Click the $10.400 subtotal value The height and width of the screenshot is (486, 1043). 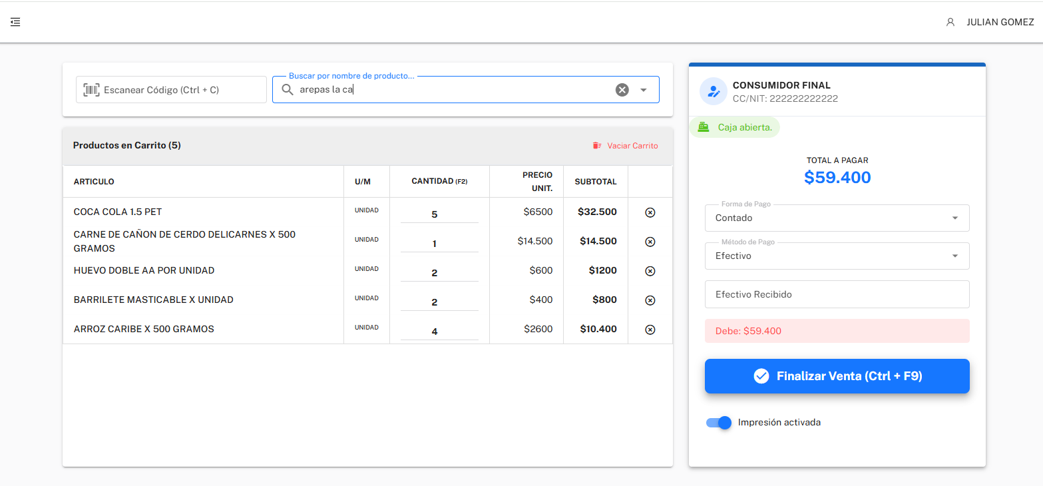[x=598, y=329]
